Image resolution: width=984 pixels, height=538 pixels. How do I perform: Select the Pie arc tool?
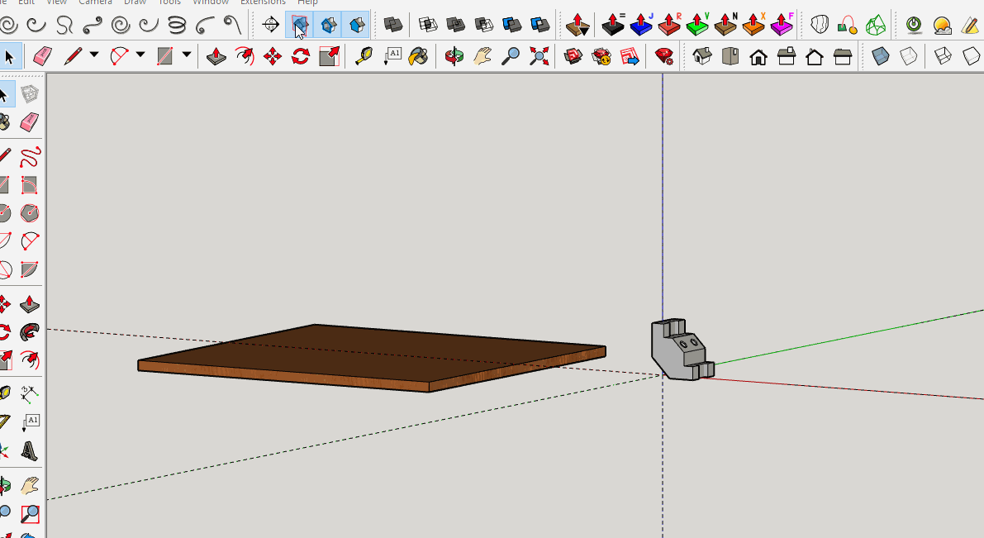[x=30, y=269]
